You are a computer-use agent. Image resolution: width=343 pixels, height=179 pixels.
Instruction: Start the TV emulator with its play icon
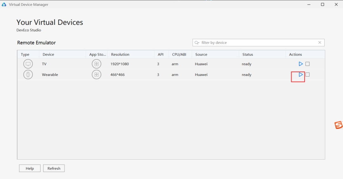click(301, 64)
